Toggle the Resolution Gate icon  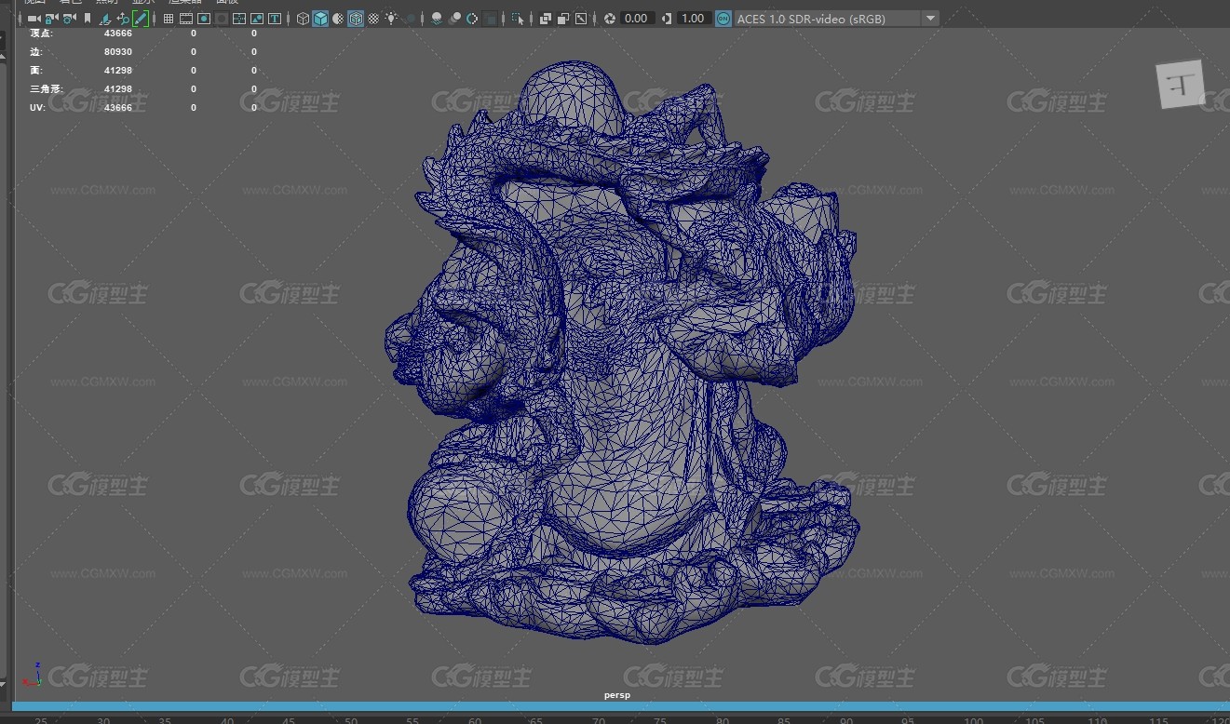point(204,19)
